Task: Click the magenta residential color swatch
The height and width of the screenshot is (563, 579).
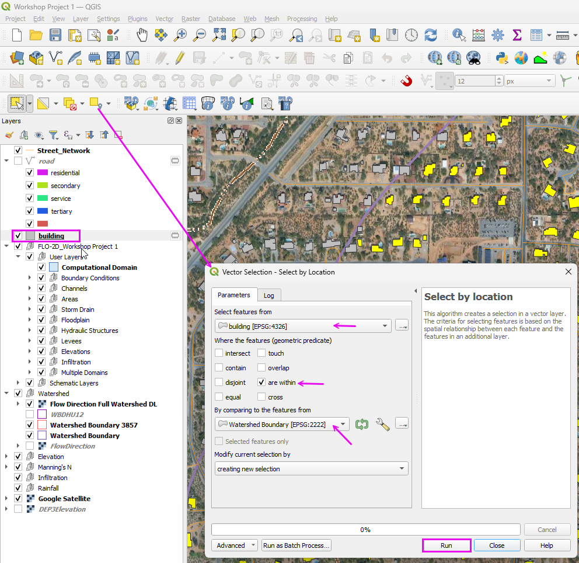Action: (42, 173)
